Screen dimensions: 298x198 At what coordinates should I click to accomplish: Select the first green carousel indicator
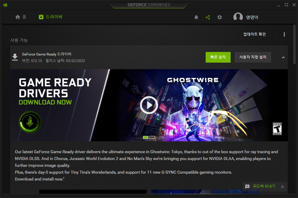146,137
